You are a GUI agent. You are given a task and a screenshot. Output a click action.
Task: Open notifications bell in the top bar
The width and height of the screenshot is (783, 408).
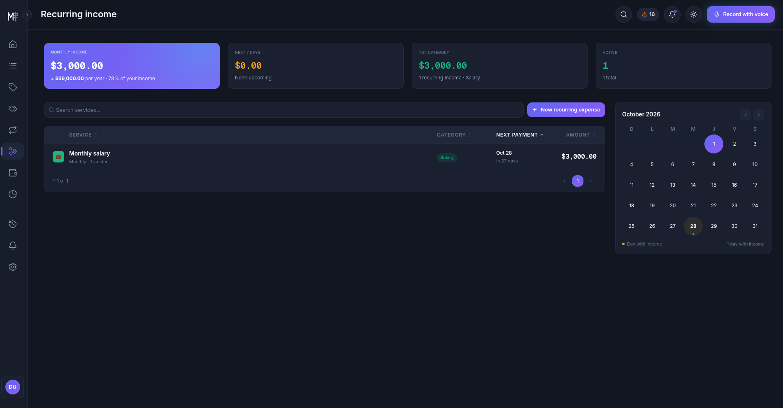672,14
